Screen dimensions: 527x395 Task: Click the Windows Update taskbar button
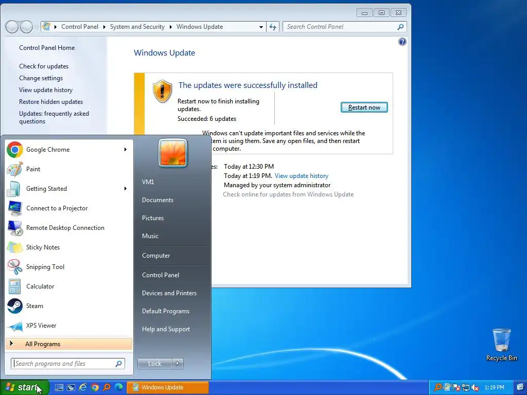click(167, 387)
